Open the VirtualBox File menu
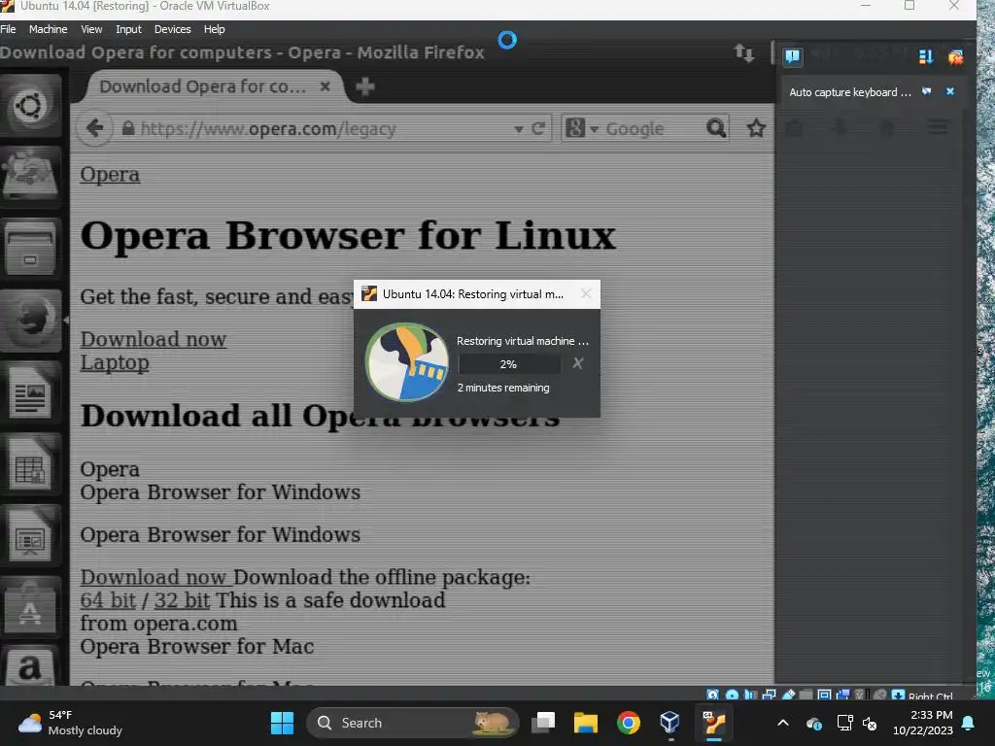This screenshot has height=746, width=995. (x=8, y=29)
